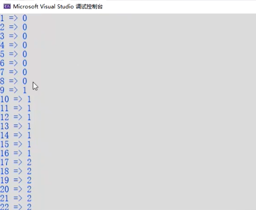
Task: Select the output line '7 => 0'
Action: (14, 72)
